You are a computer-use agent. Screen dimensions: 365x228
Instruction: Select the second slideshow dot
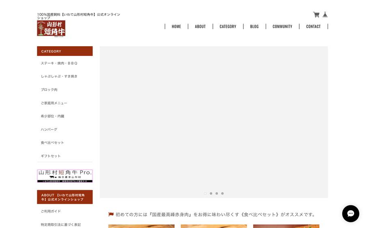pos(211,193)
